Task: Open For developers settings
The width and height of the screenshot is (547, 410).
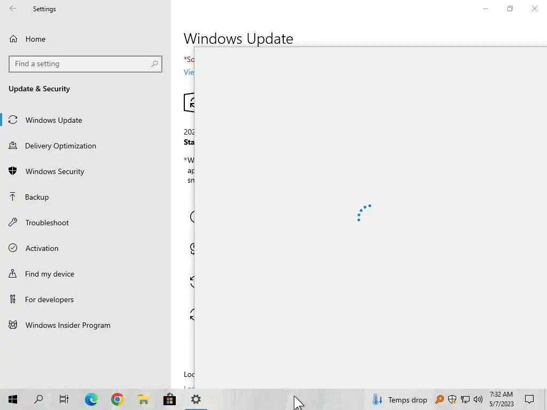Action: (x=85, y=299)
